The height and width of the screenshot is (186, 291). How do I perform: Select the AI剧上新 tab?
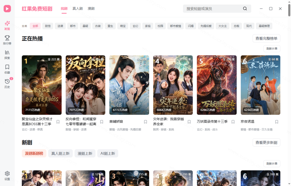pos(108,153)
